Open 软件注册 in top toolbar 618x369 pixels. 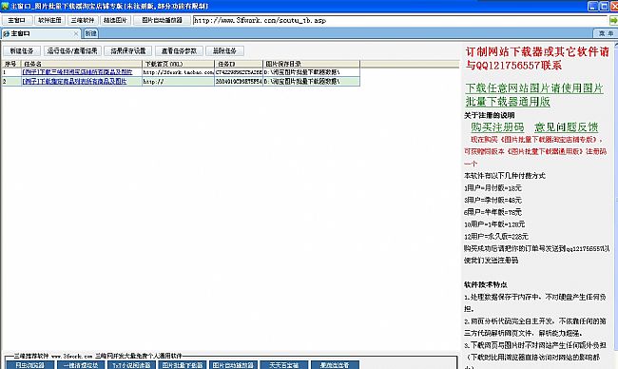pyautogui.click(x=49, y=20)
